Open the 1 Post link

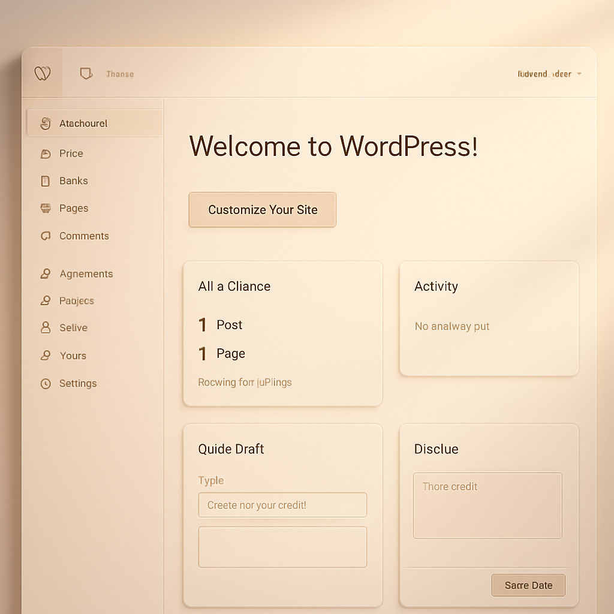pyautogui.click(x=221, y=324)
